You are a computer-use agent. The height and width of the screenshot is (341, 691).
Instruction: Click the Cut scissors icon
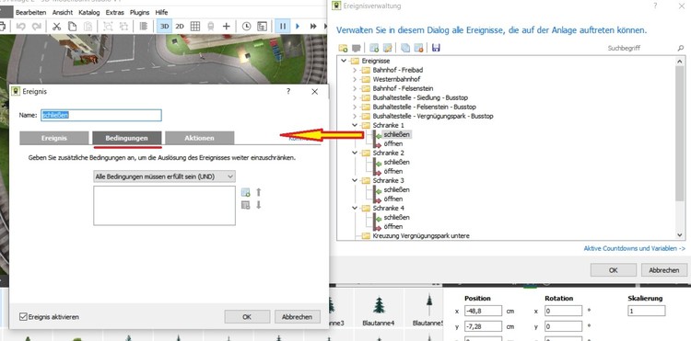(56, 27)
